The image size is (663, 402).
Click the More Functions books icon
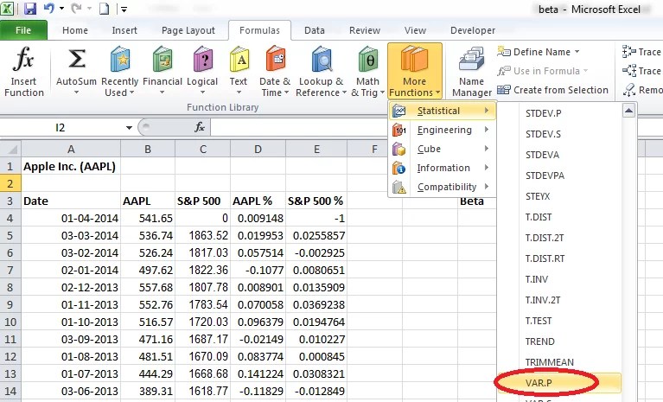coord(414,59)
